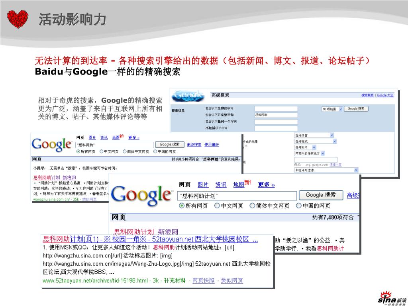Image resolution: width=408 pixels, height=306 pixels.
Task: Open 更多» menu in "思科网助" window
Action: point(134,137)
